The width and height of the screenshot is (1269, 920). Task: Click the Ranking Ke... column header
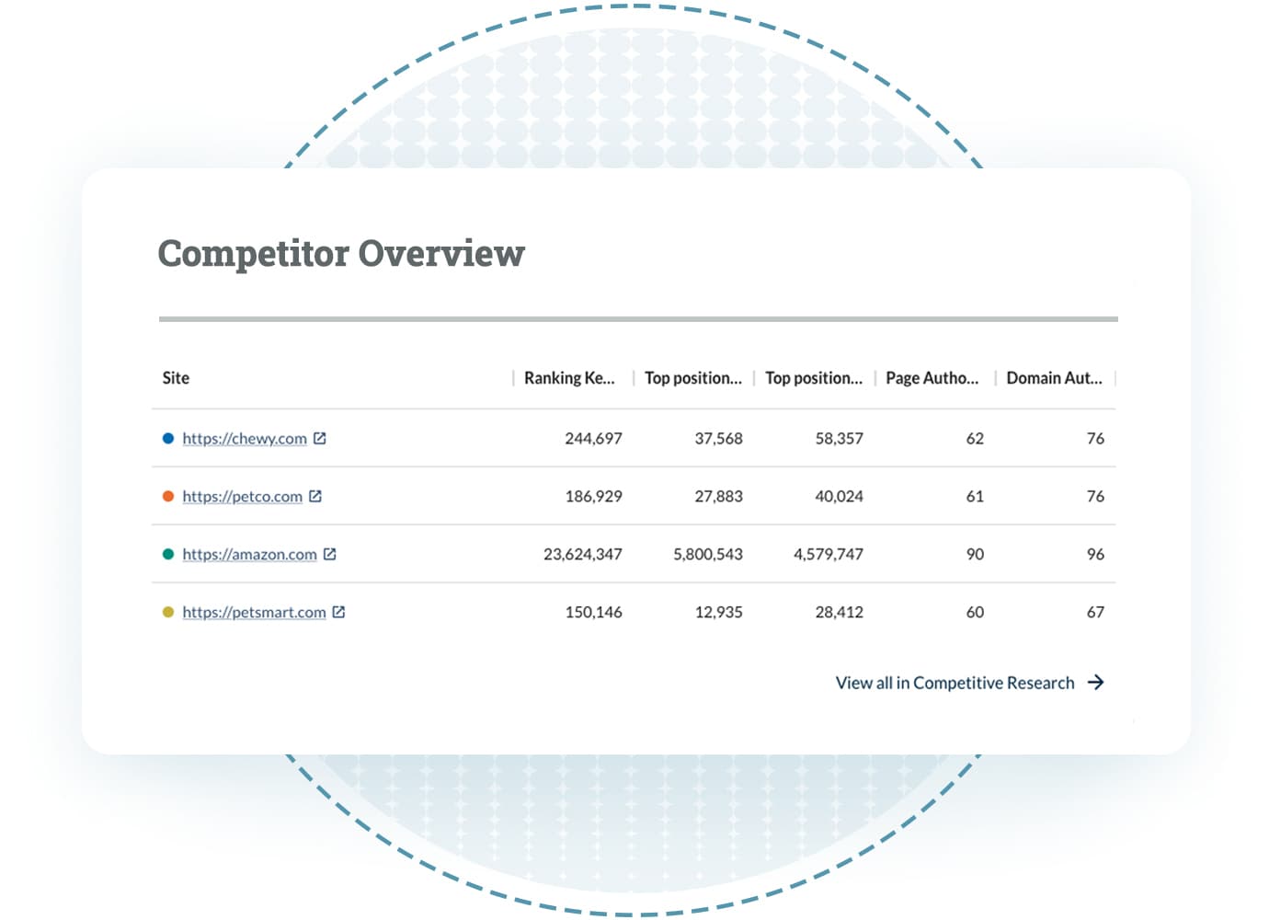coord(569,378)
